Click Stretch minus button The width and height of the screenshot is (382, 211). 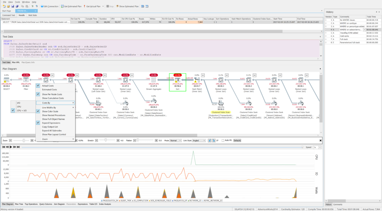[97, 140]
